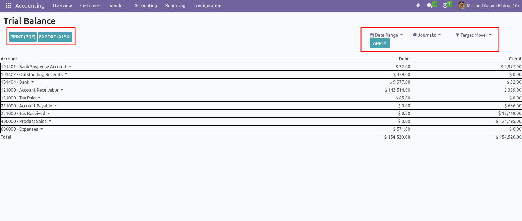The height and width of the screenshot is (221, 522).
Task: Open the Reporting menu
Action: point(175,5)
